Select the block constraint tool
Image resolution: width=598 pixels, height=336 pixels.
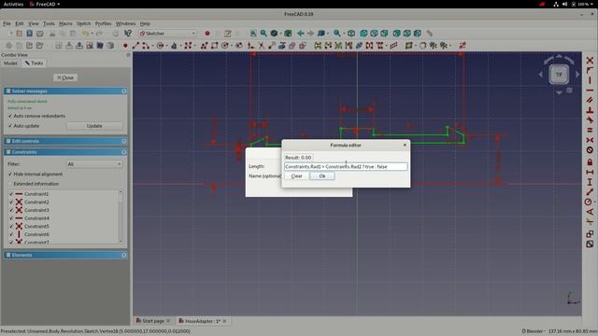[x=590, y=149]
